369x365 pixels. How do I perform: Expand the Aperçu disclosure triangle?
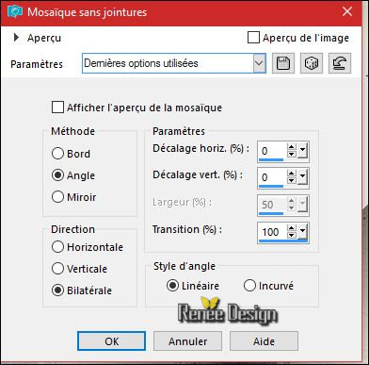coord(16,38)
